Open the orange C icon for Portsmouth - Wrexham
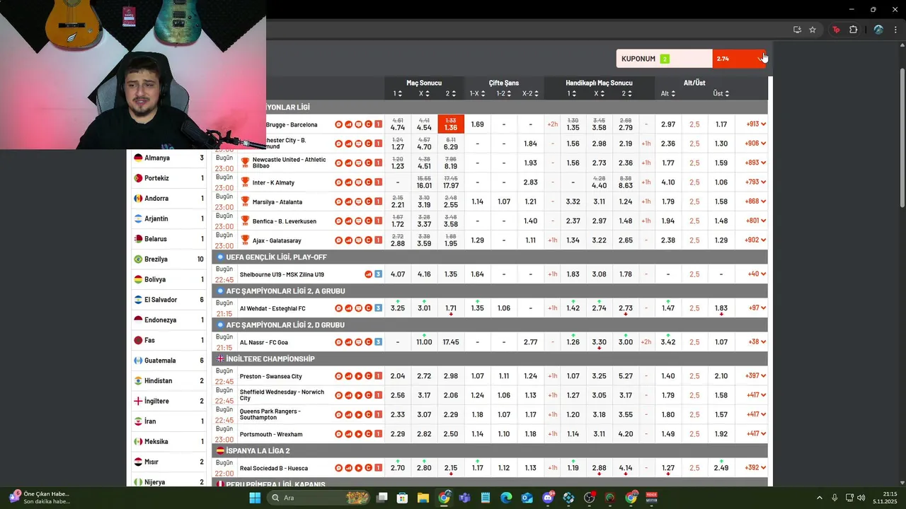The height and width of the screenshot is (509, 906). (368, 434)
